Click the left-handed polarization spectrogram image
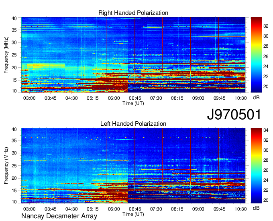Viewport: 273px width, 221px height. [x=133, y=166]
